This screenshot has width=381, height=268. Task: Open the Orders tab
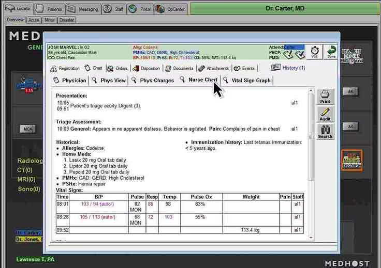[118, 69]
